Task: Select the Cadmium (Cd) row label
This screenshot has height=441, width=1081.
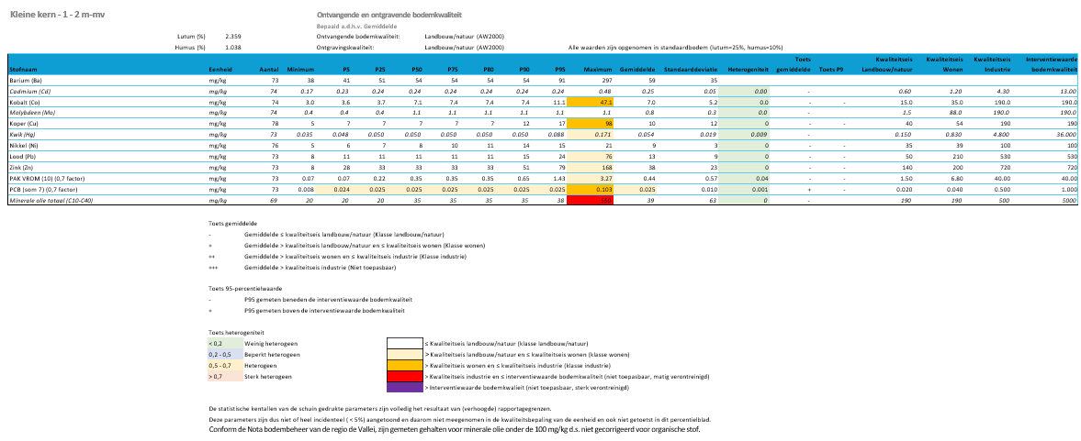Action: tap(28, 92)
